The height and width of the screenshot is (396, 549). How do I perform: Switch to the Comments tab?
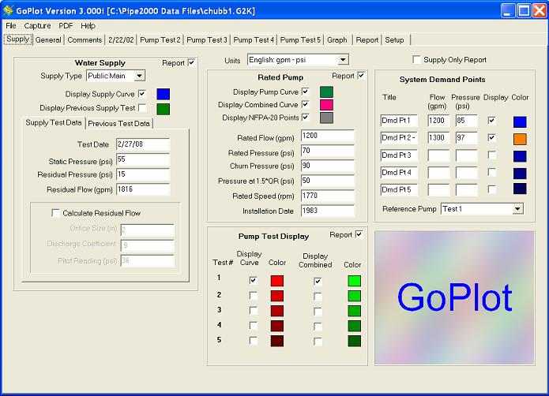pyautogui.click(x=85, y=40)
